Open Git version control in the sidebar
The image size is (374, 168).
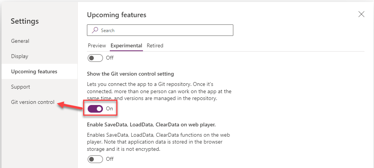33,102
